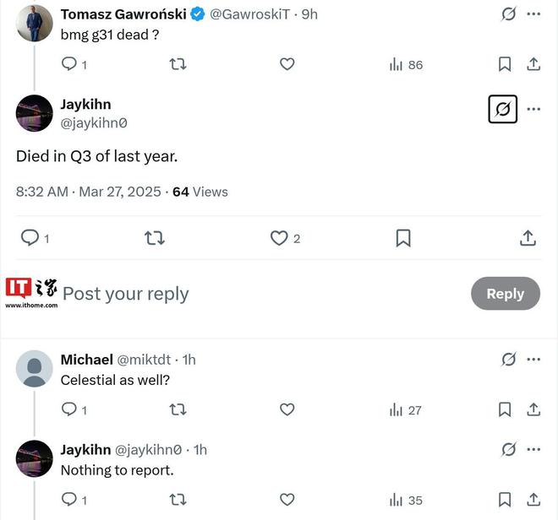
Task: Open more options on Jaykihn's main post
Action: tap(533, 109)
